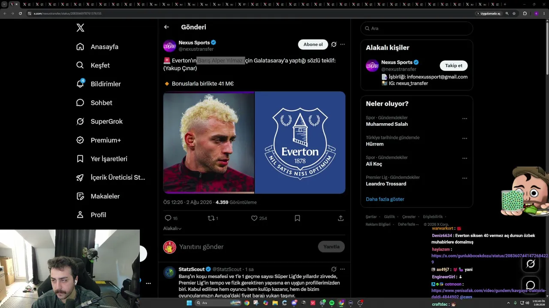Image resolution: width=549 pixels, height=308 pixels.
Task: Click the Grok icon on Nexus Sports post
Action: click(x=334, y=44)
